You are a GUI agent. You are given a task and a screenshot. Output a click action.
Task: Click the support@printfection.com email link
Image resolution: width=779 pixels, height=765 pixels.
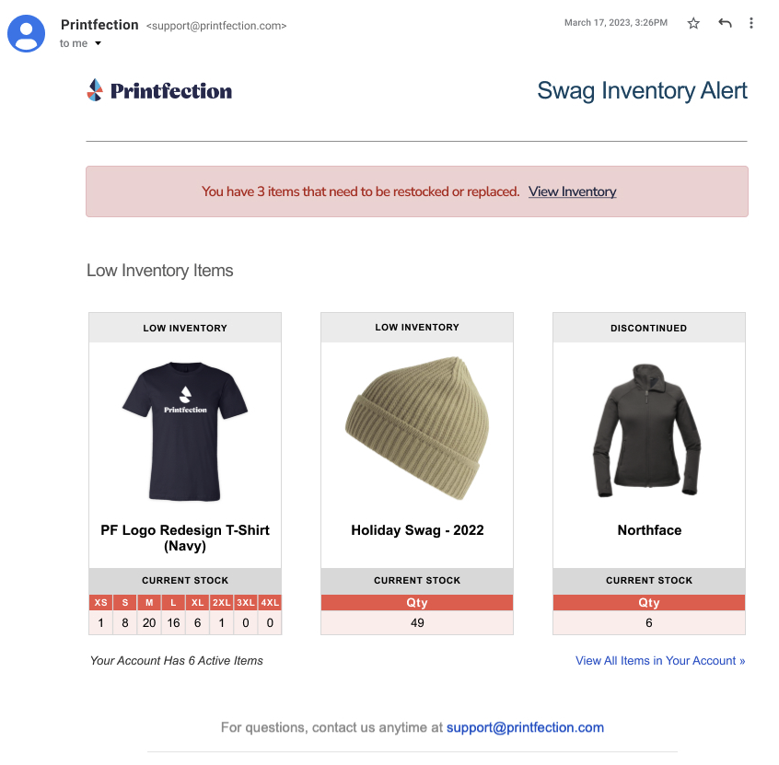[x=525, y=727]
